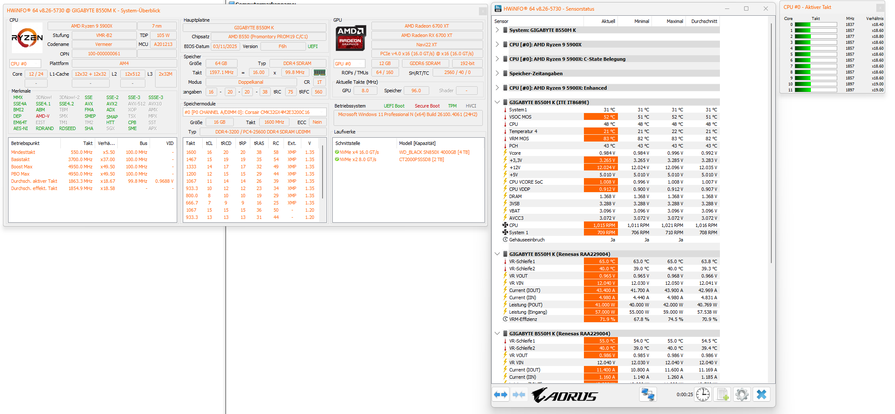Click the Sensor column header
The image size is (895, 414).
click(x=537, y=21)
